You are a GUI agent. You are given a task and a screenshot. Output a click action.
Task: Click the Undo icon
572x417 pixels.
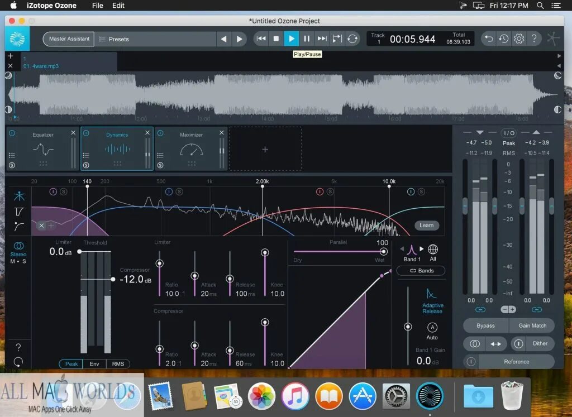(488, 39)
